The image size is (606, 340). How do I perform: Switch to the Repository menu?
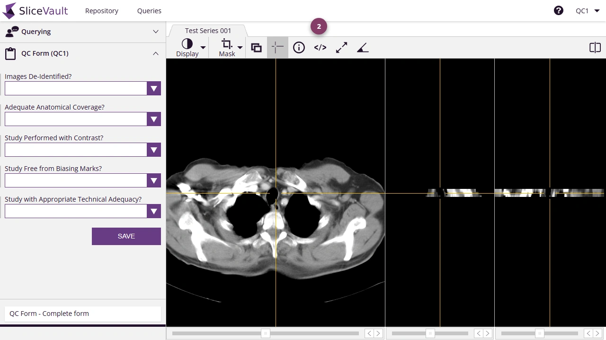[101, 10]
